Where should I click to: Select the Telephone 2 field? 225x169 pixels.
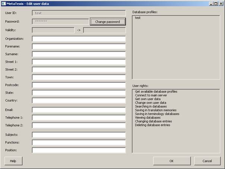[79, 125]
